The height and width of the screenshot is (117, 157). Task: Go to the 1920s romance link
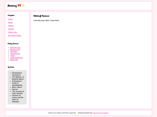[x=13, y=56]
